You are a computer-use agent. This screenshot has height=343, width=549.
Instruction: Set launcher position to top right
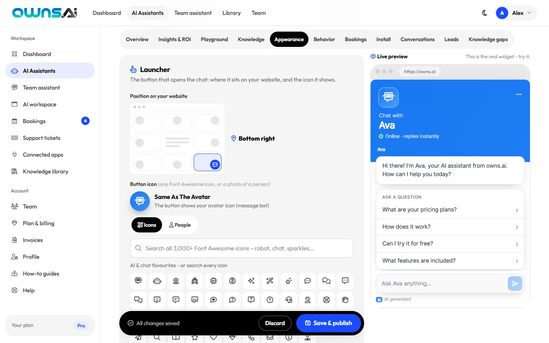207,123
